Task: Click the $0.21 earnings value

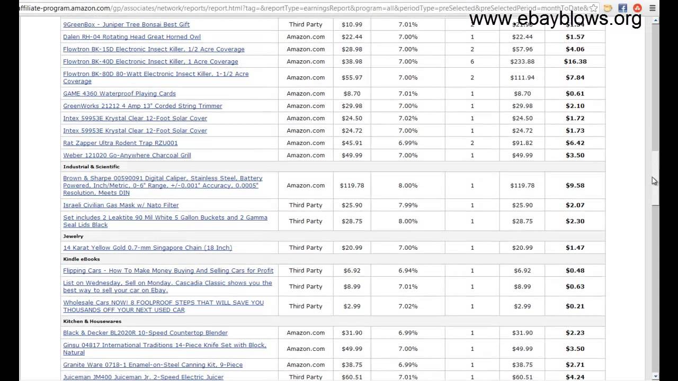Action: click(x=575, y=306)
